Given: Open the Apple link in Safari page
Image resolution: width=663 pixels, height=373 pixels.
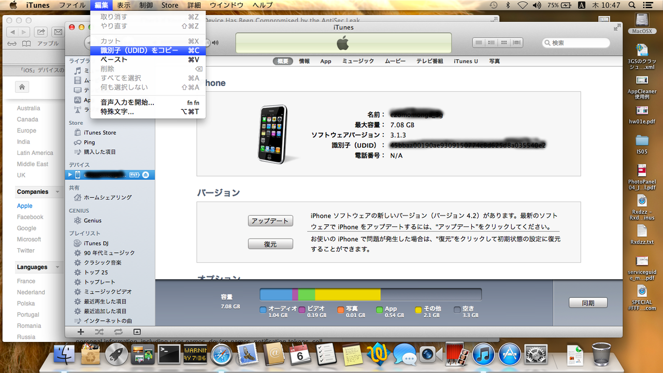Looking at the screenshot, I should coord(24,206).
